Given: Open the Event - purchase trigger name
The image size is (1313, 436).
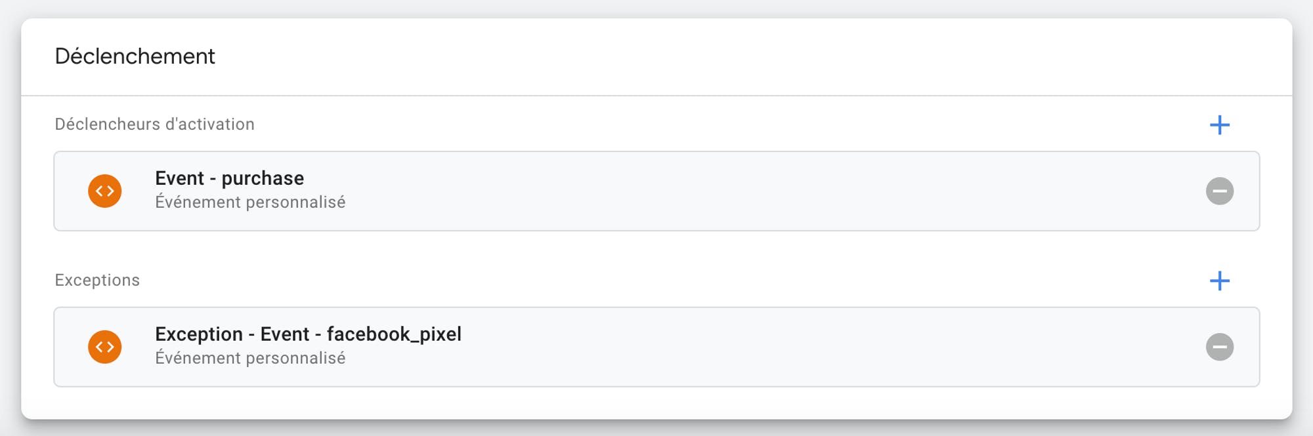Looking at the screenshot, I should [x=229, y=178].
